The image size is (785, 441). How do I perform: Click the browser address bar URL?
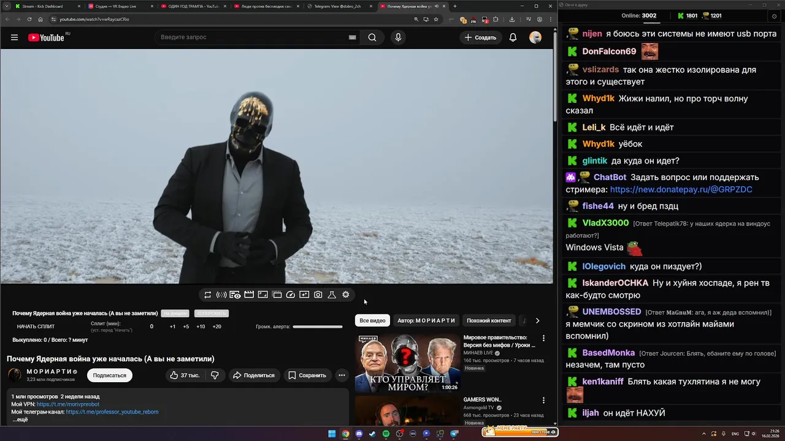pos(94,19)
